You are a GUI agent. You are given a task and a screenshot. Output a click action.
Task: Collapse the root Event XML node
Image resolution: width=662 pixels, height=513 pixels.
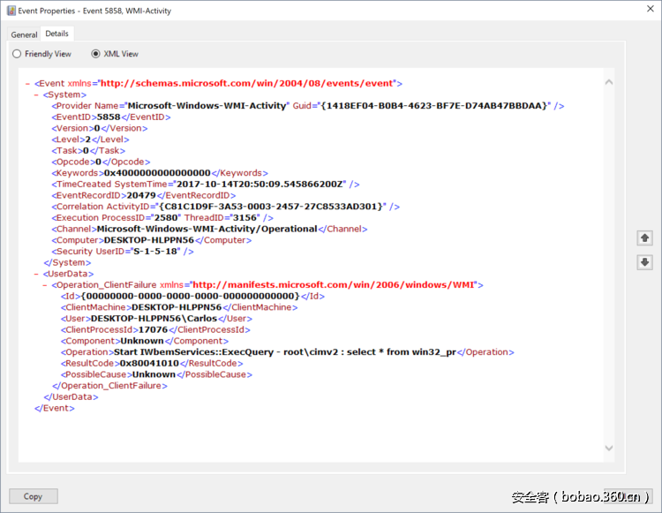(x=27, y=84)
